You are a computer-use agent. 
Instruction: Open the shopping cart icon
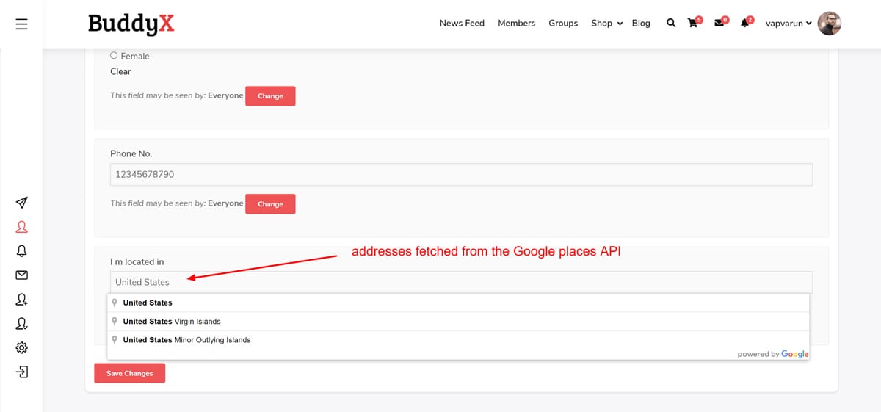coord(693,23)
